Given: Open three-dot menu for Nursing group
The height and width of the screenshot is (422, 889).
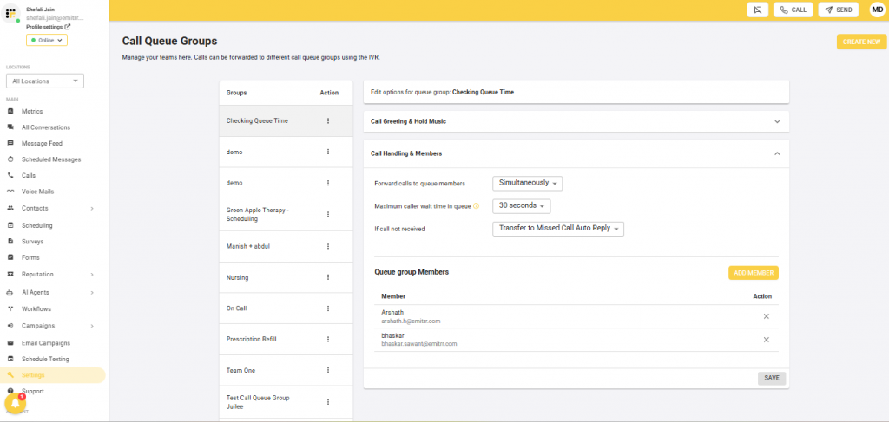Looking at the screenshot, I should click(x=328, y=278).
